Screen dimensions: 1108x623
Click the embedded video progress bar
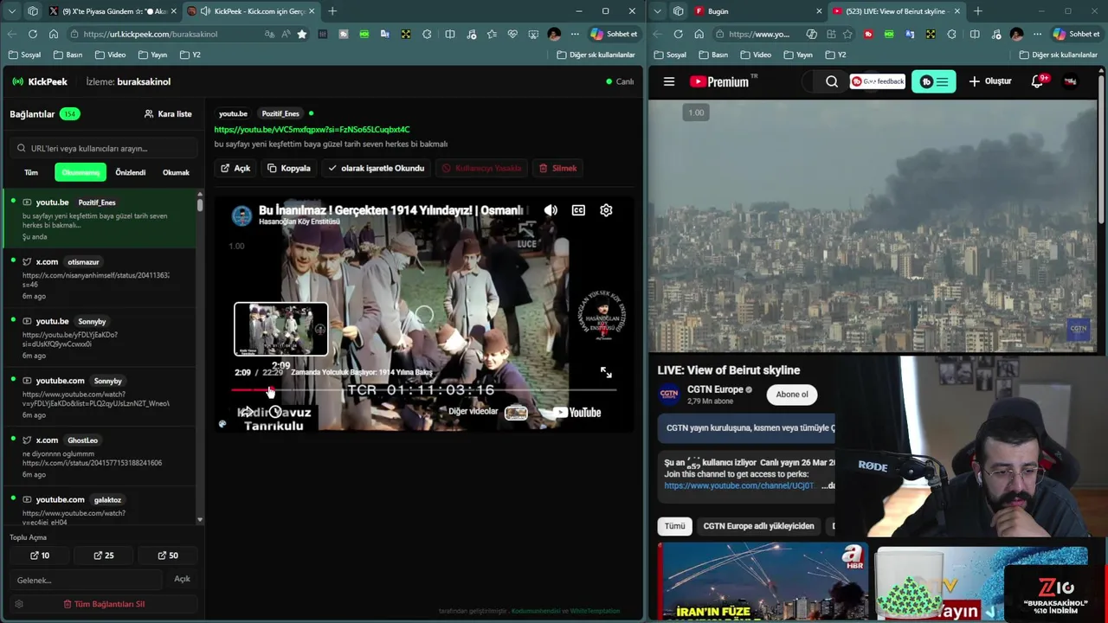[424, 390]
